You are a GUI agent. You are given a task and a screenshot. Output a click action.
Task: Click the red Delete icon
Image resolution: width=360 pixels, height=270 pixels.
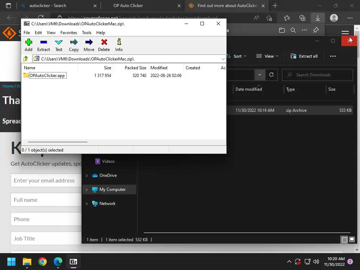coord(104,45)
